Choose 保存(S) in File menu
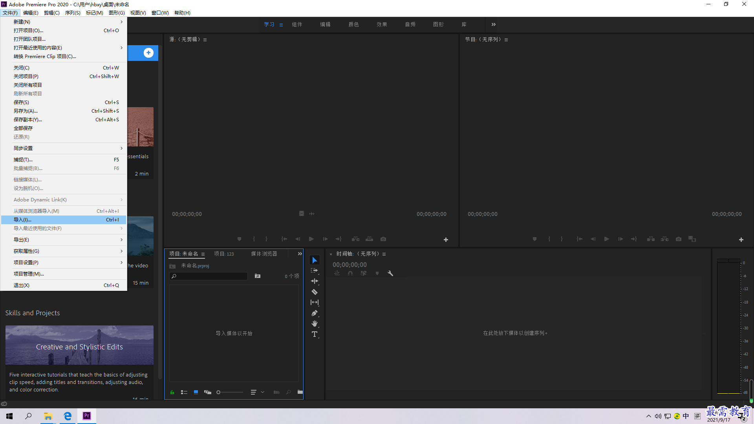The image size is (754, 424). click(x=64, y=102)
